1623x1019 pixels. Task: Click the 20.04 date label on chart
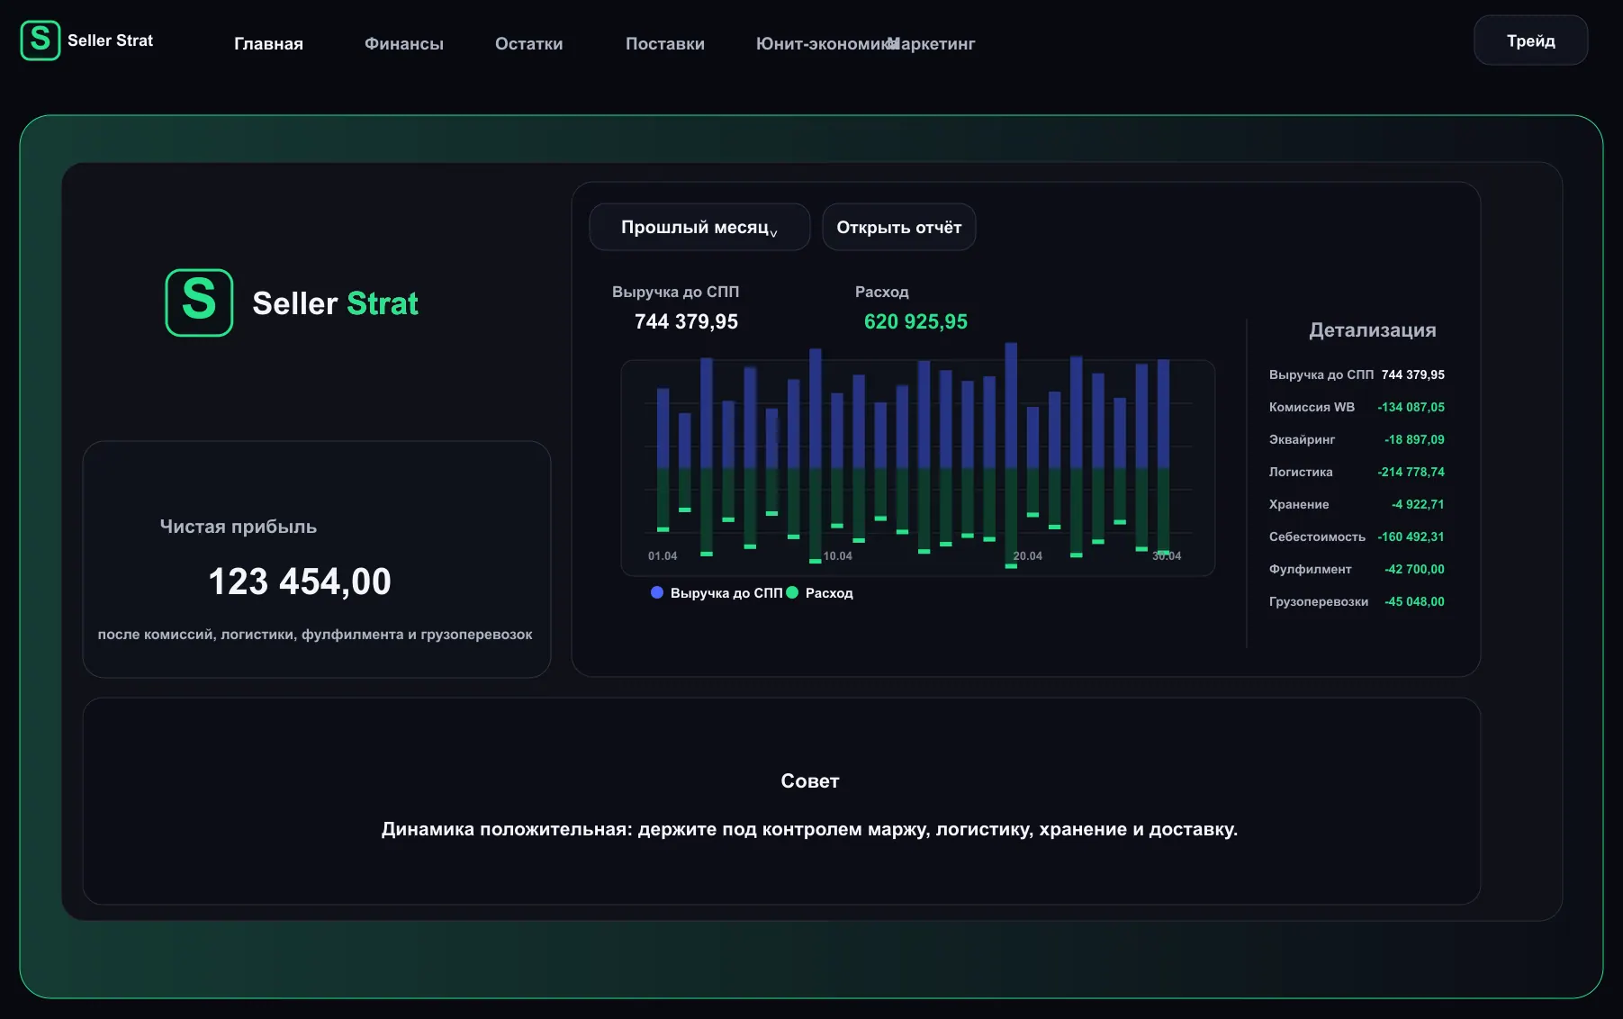1028,556
